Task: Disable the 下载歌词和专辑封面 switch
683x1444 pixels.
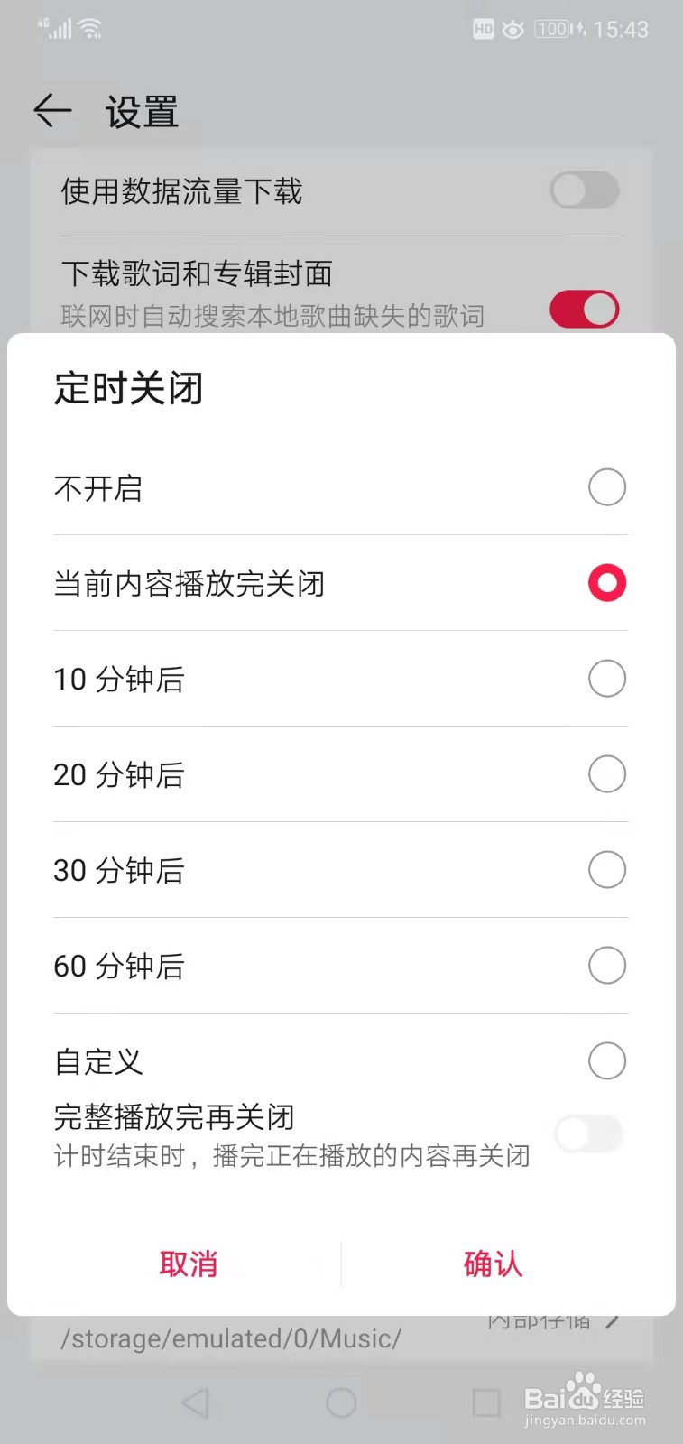Action: 585,310
